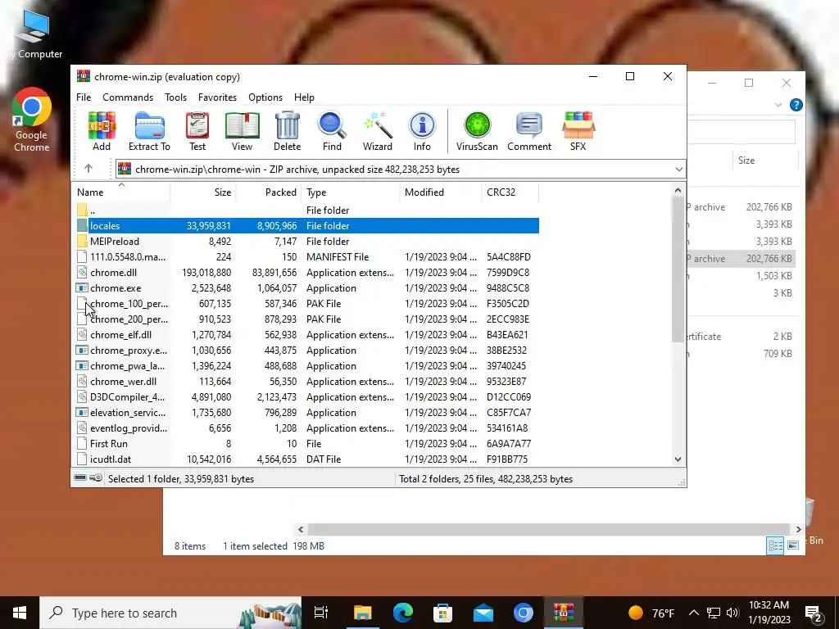Image resolution: width=839 pixels, height=629 pixels.
Task: Click the drive icon in status bar
Action: 80,477
